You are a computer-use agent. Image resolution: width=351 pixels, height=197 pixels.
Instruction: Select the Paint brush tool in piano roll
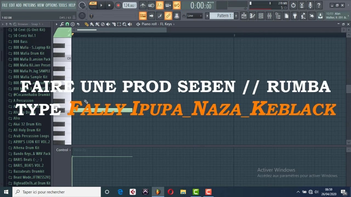pos(92,24)
